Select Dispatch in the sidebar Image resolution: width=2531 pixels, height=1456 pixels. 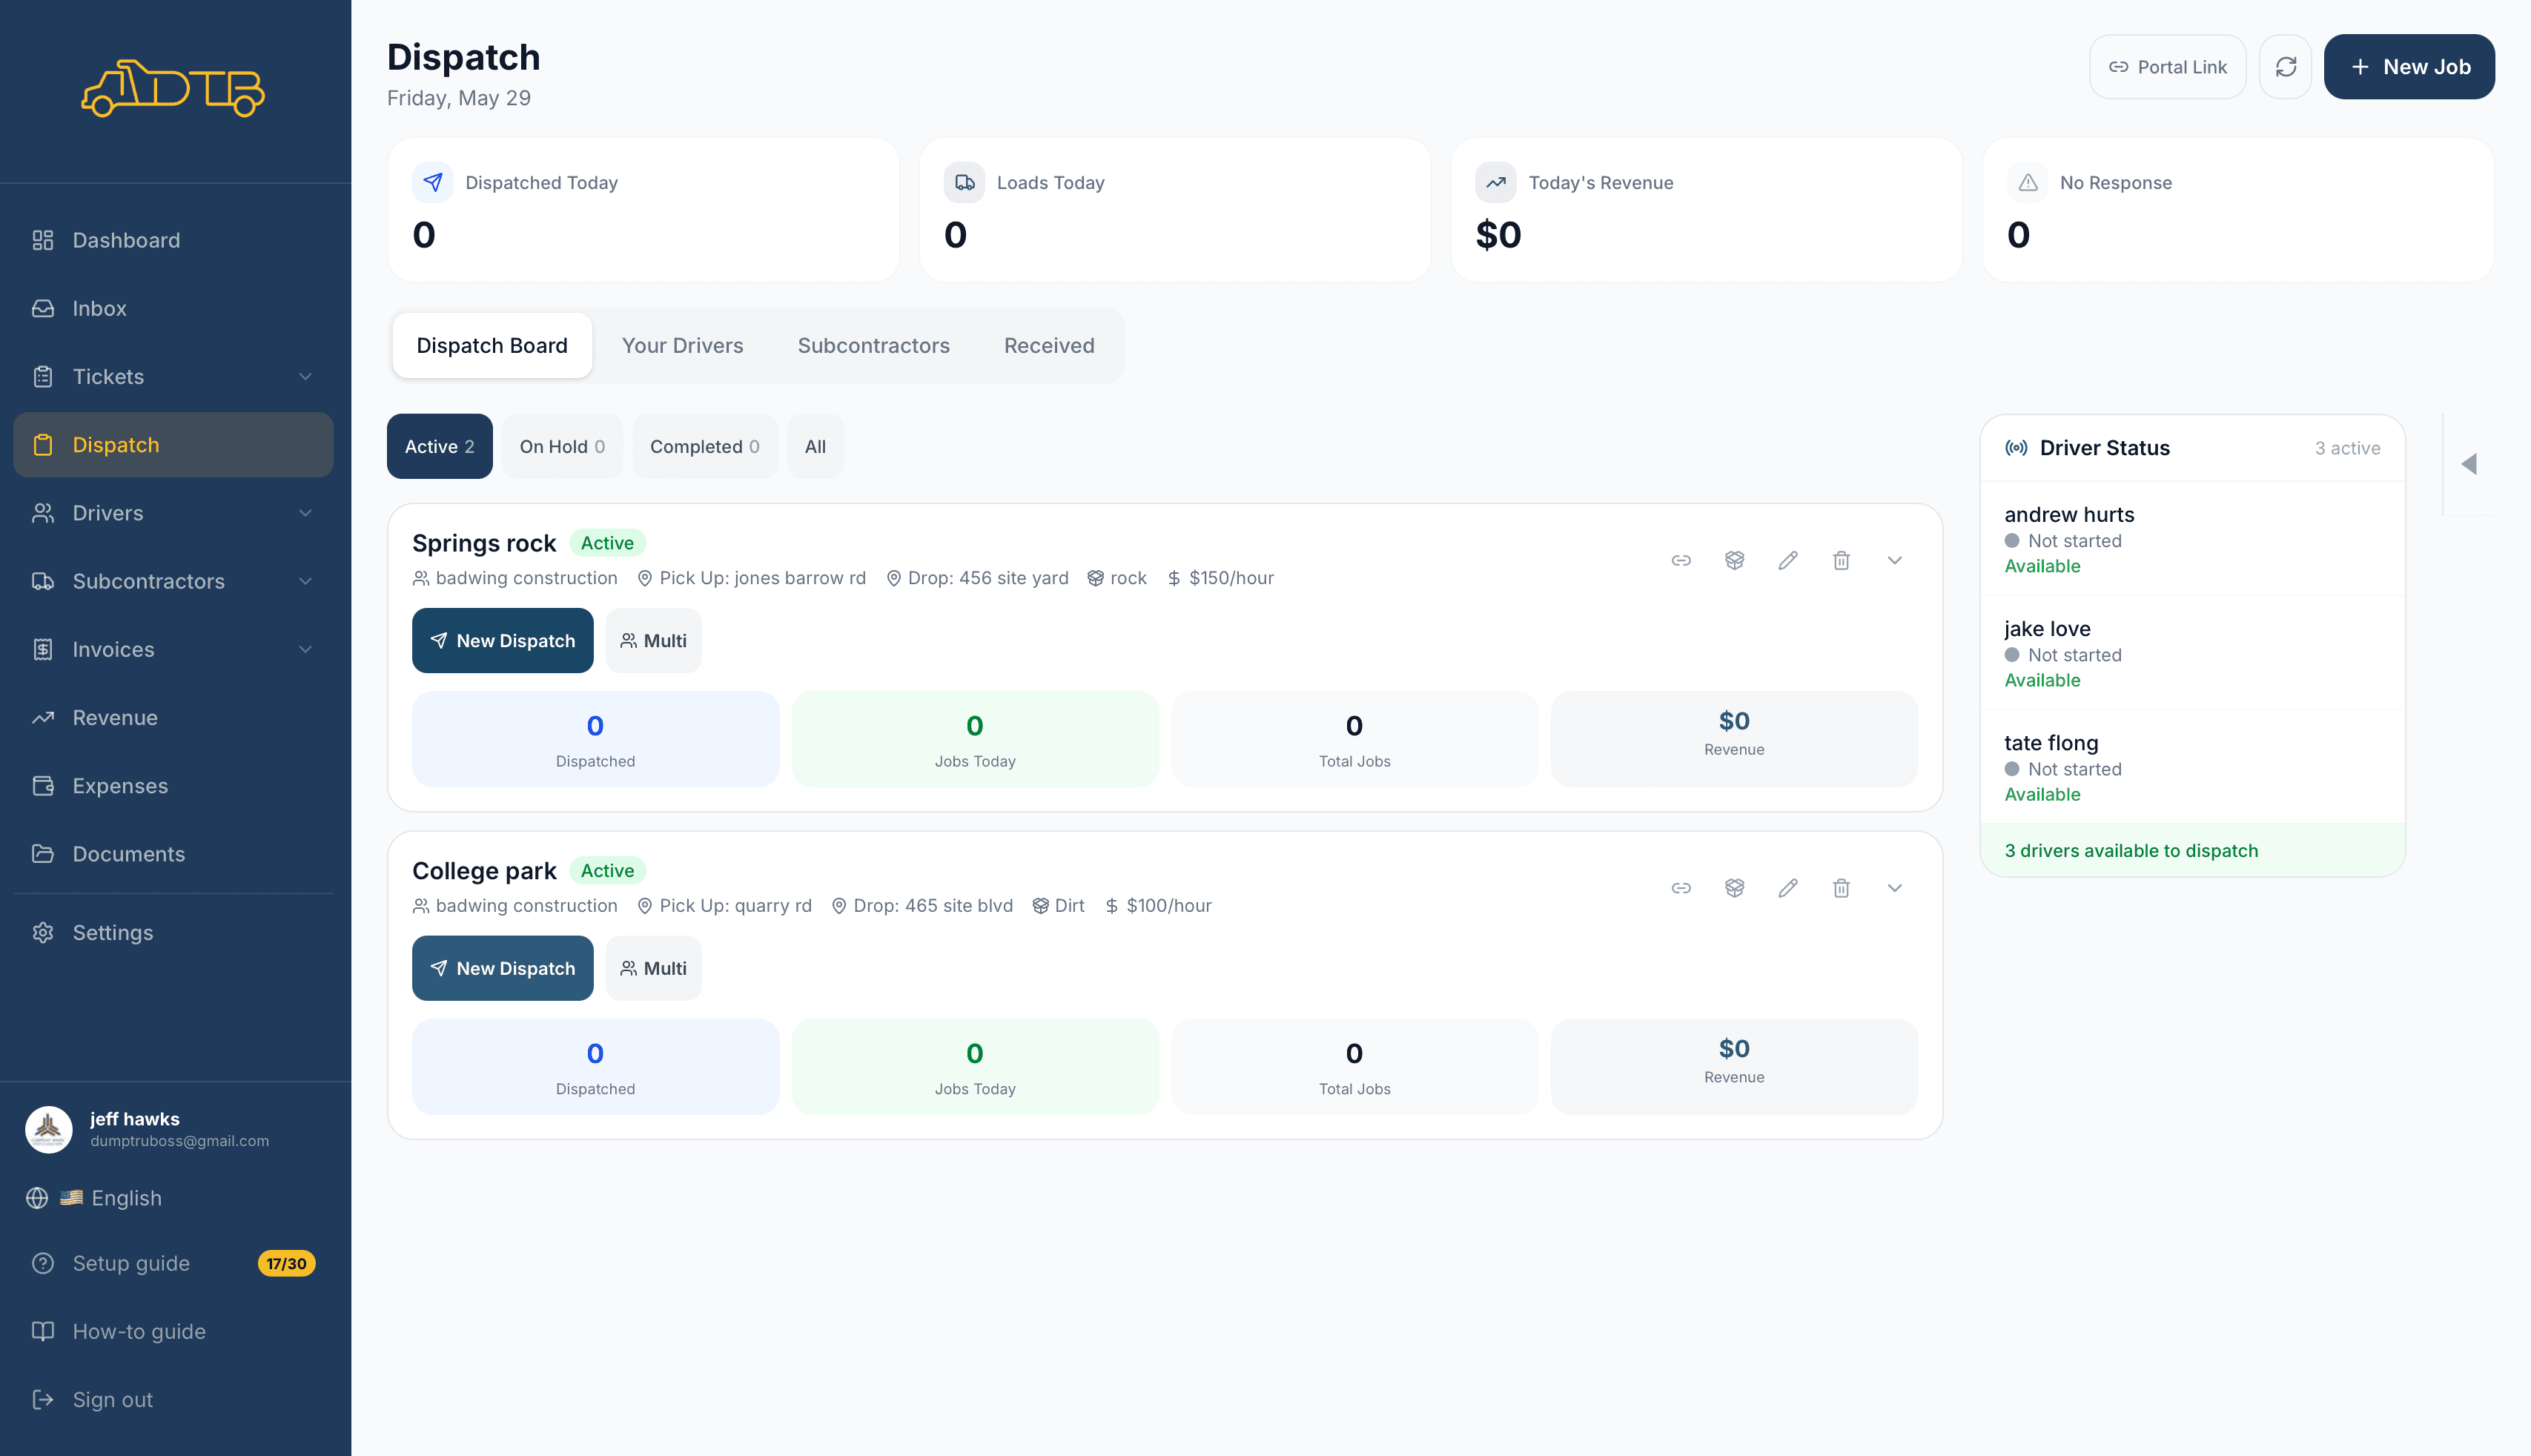pyautogui.click(x=173, y=445)
